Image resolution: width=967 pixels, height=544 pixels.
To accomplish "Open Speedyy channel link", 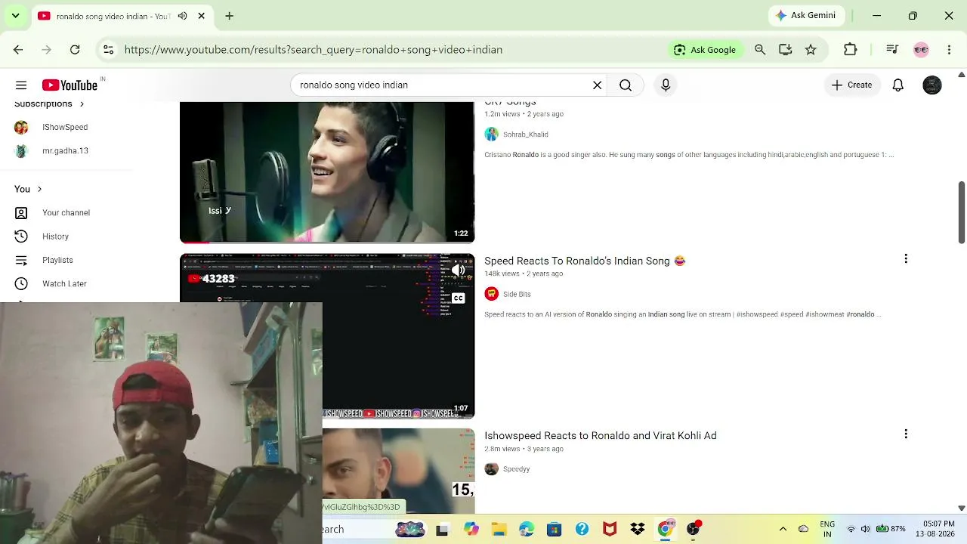I will click(x=516, y=469).
